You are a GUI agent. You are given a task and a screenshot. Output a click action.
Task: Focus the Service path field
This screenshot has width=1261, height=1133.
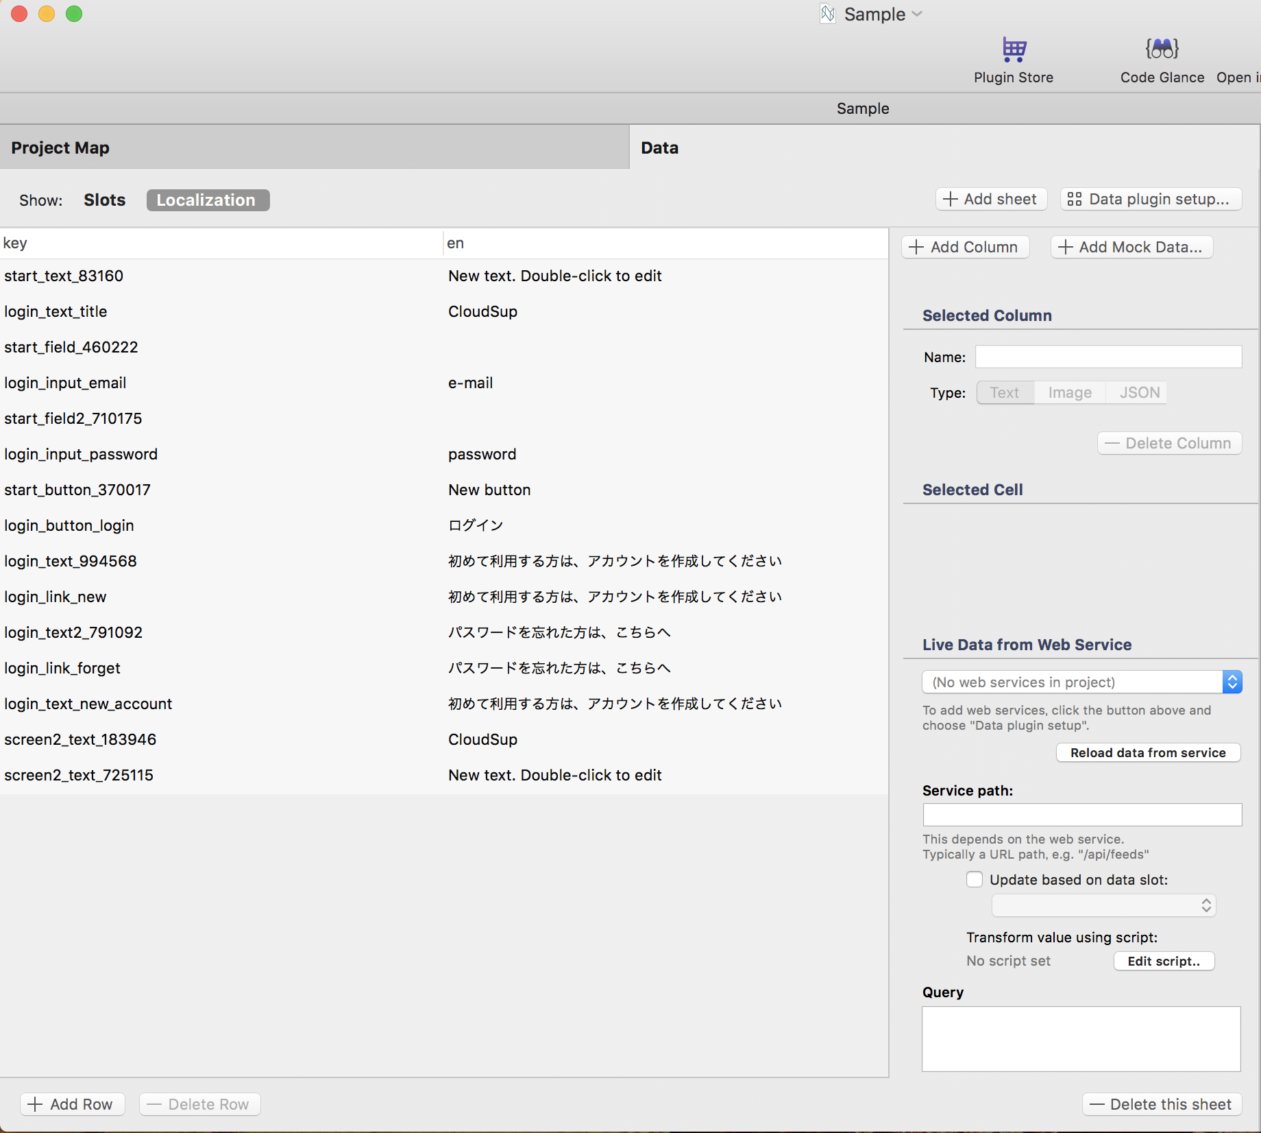pyautogui.click(x=1082, y=815)
